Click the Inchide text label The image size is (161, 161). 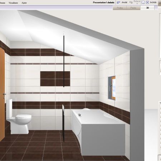tap(153, 3)
